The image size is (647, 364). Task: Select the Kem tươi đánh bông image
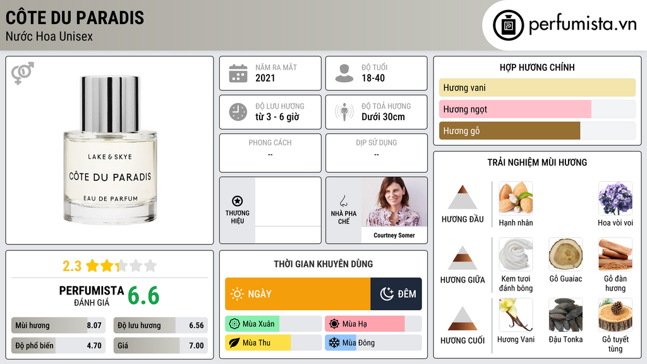point(516,254)
